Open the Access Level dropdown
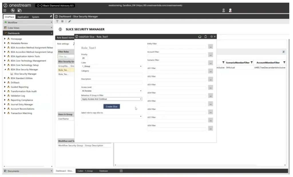The width and height of the screenshot is (293, 177). tap(112, 91)
